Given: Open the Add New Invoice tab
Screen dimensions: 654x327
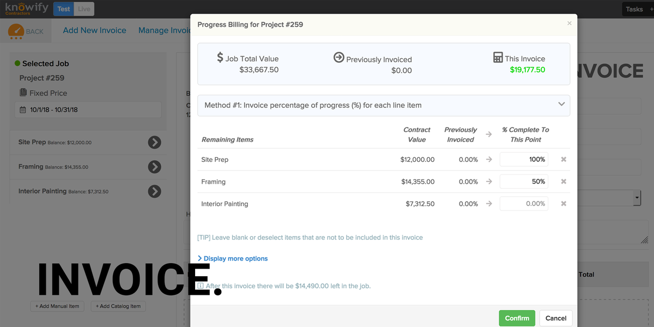Looking at the screenshot, I should (94, 31).
